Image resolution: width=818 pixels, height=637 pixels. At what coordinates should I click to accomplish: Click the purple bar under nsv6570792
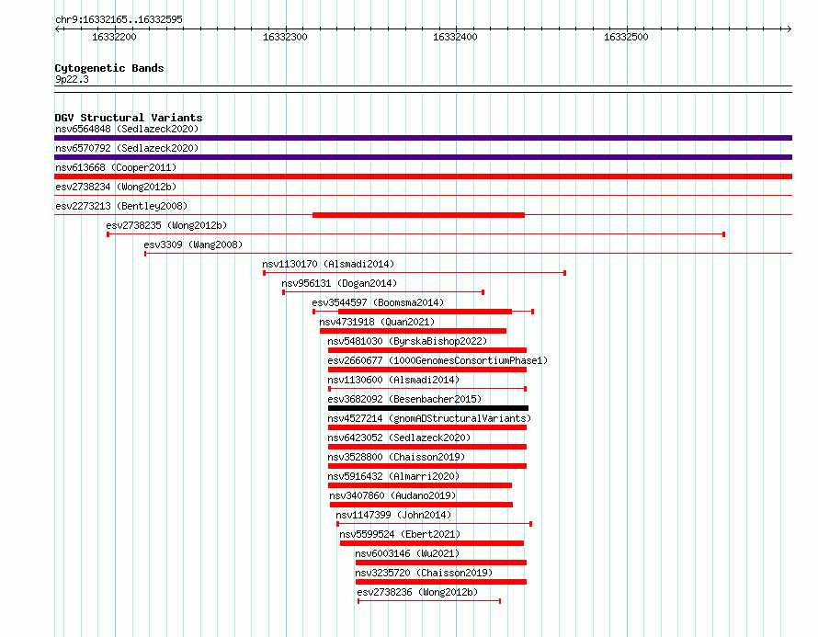click(x=423, y=157)
